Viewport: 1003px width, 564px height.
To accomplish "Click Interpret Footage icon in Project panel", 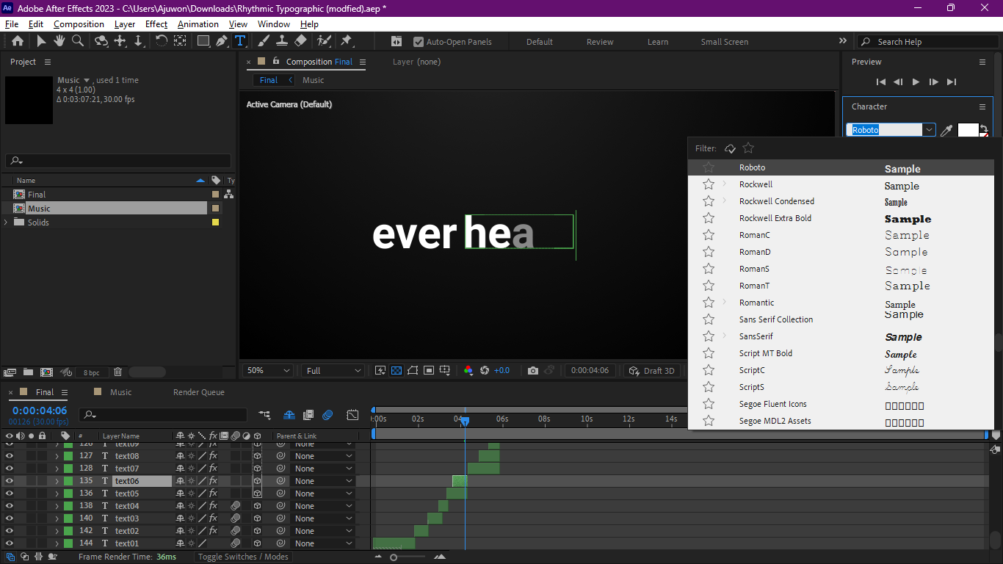I will [x=10, y=372].
